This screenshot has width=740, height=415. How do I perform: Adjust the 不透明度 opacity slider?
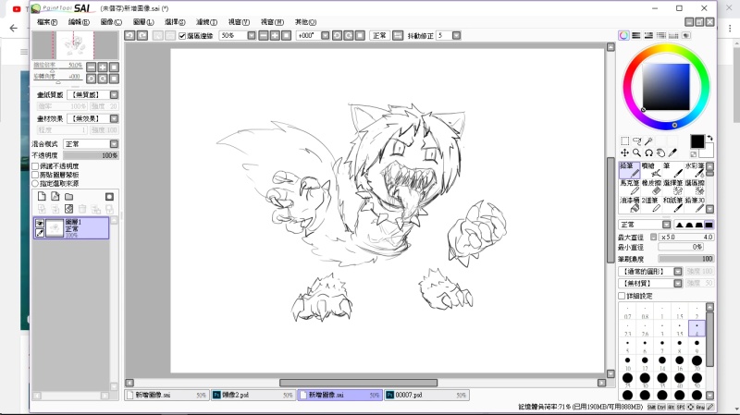91,155
